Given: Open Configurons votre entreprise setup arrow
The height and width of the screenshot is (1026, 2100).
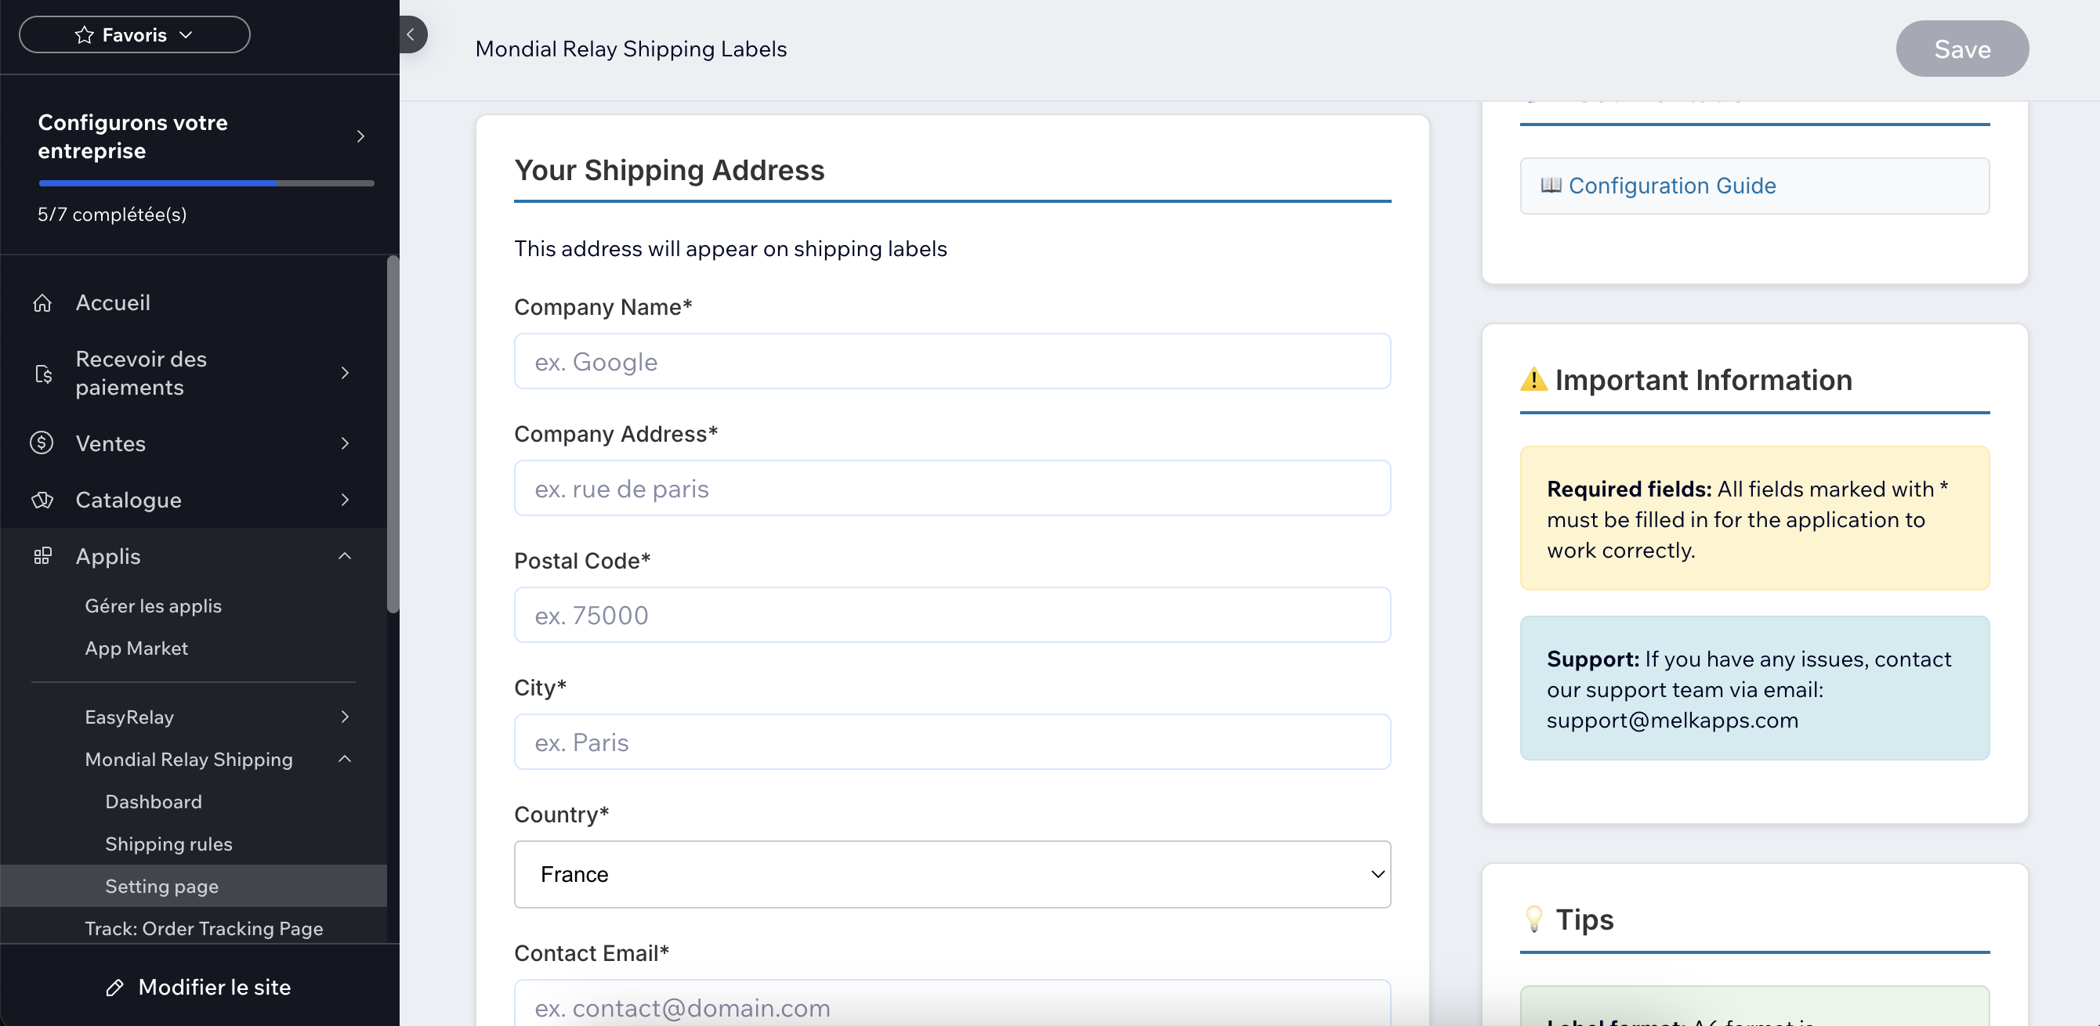Looking at the screenshot, I should (x=360, y=136).
